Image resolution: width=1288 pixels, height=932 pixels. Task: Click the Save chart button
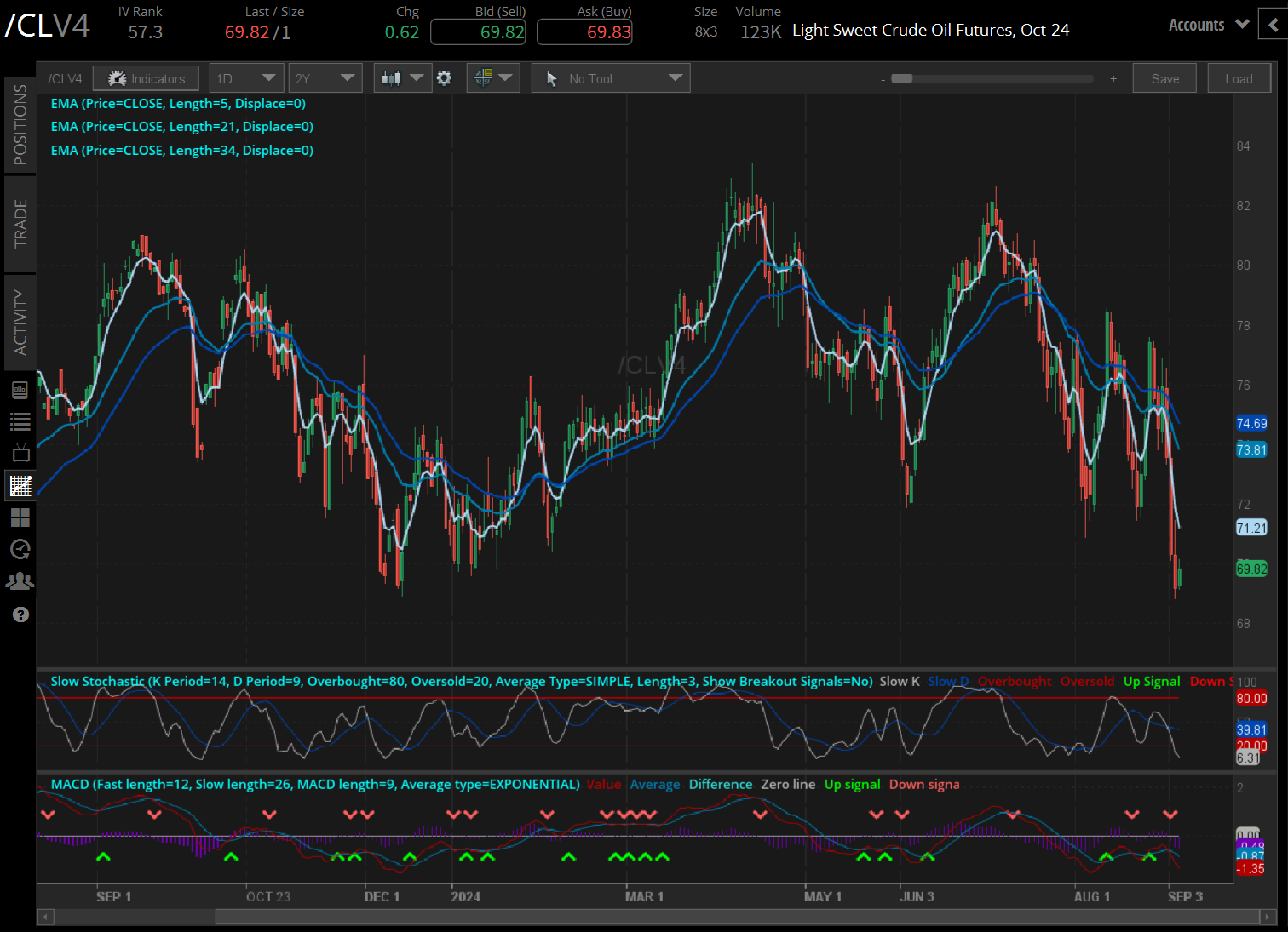click(x=1164, y=77)
